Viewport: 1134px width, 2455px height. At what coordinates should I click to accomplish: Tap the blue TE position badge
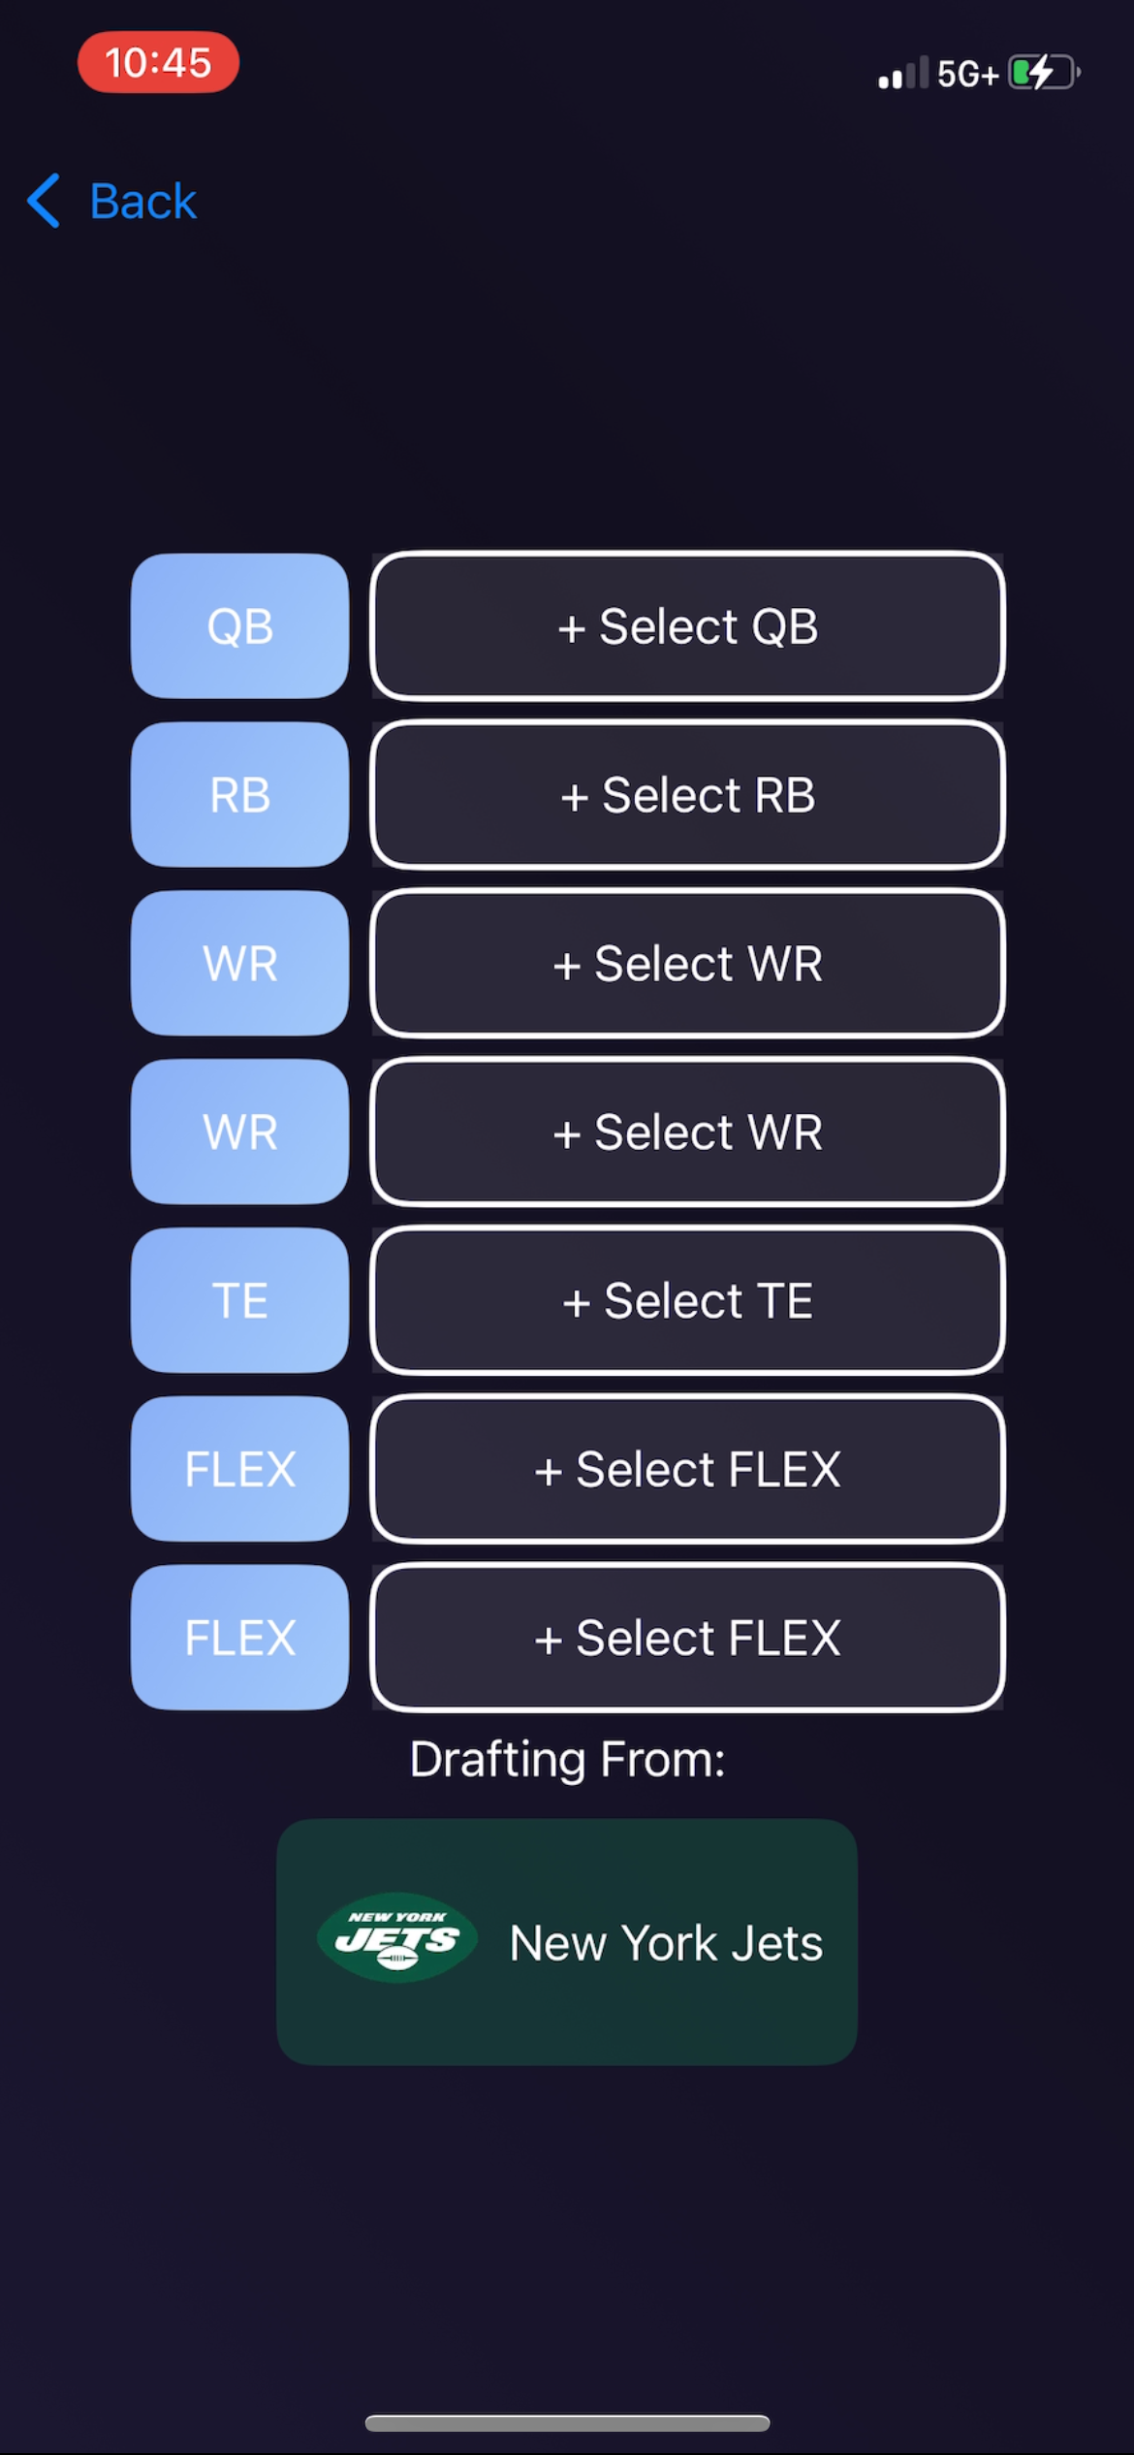(239, 1300)
